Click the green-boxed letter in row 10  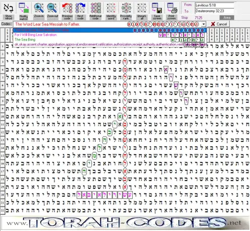pyautogui.click(x=120, y=116)
